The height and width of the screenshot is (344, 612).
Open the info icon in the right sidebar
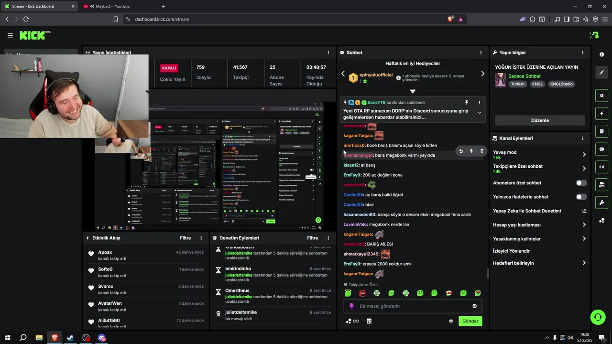(602, 54)
